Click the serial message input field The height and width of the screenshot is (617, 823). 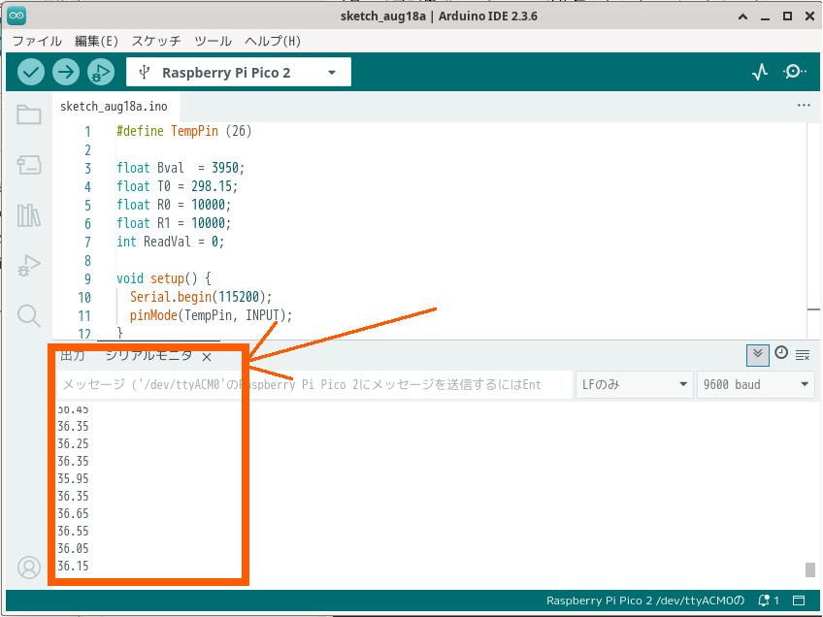pos(313,384)
